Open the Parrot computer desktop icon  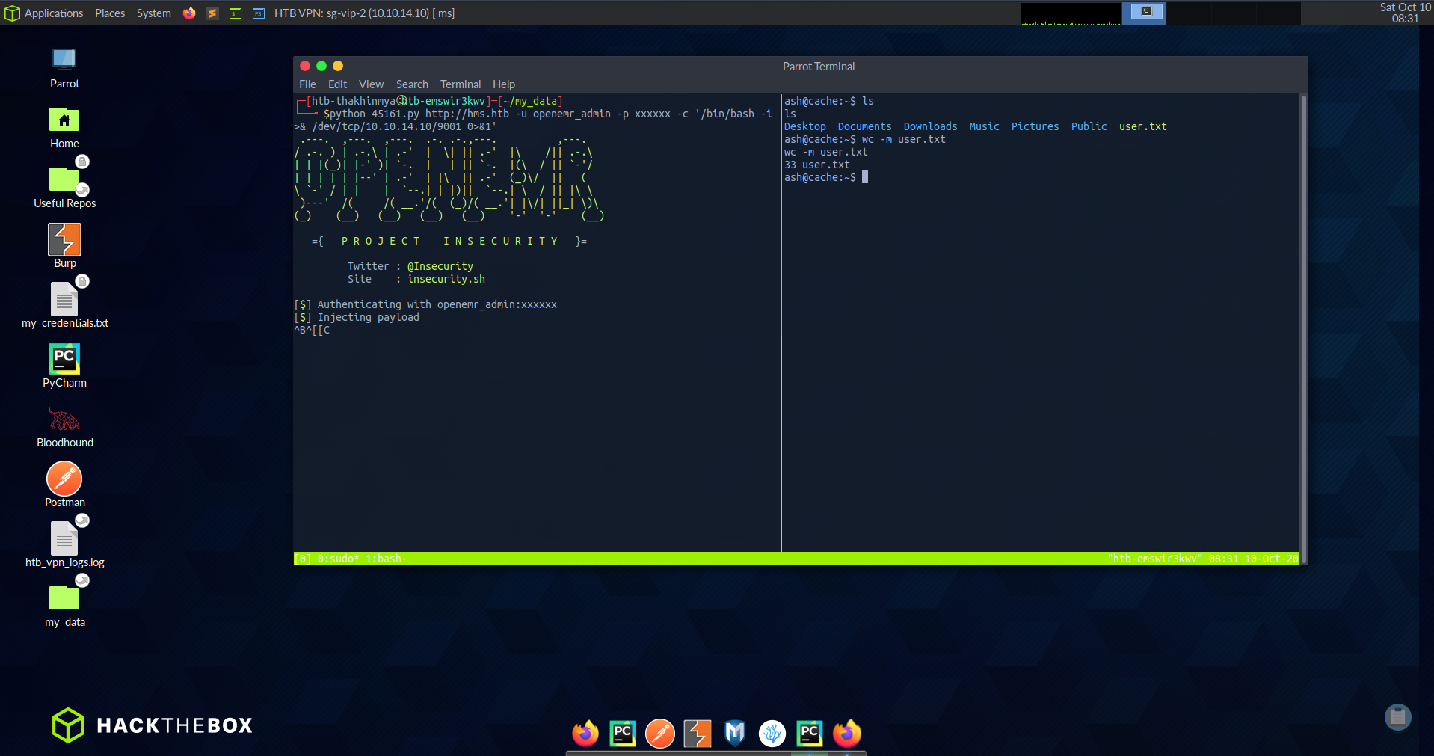(x=64, y=68)
